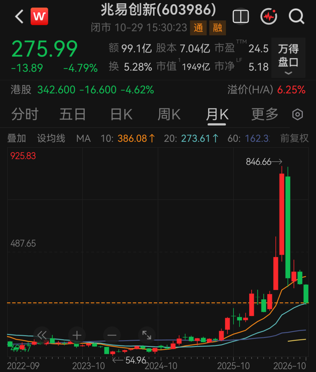Open 设均线 moving average settings
Viewport: 316px width, 372px height.
[x=51, y=138]
